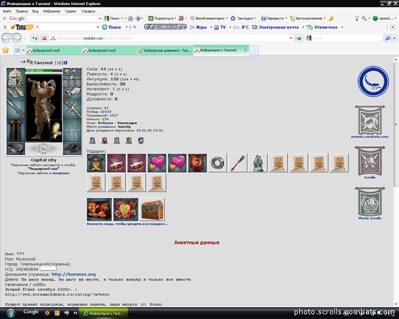Open the golden heart gift

pyautogui.click(x=126, y=209)
